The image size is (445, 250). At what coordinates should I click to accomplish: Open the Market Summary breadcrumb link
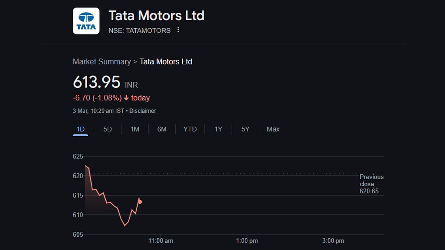click(102, 62)
